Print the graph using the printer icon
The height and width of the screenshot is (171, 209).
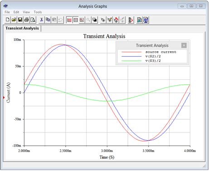pyautogui.click(x=27, y=20)
